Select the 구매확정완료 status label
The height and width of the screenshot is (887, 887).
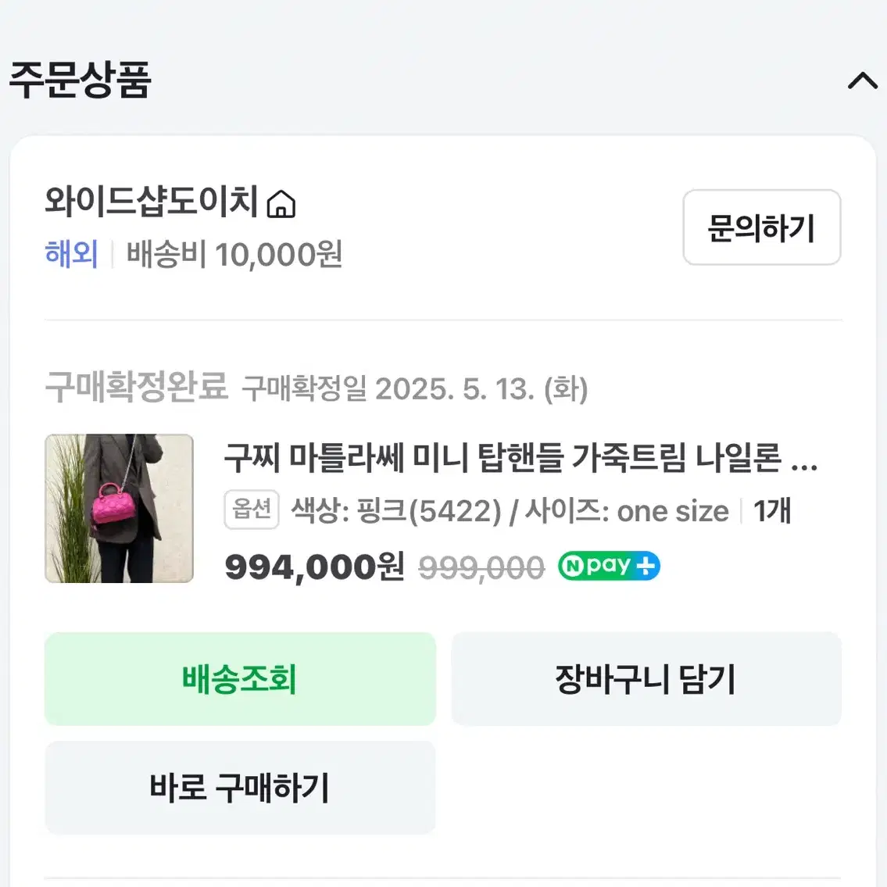(x=136, y=388)
